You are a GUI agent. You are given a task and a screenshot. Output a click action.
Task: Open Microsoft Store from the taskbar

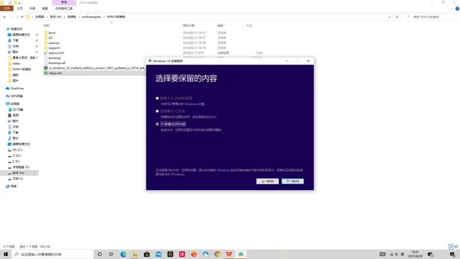[146, 254]
